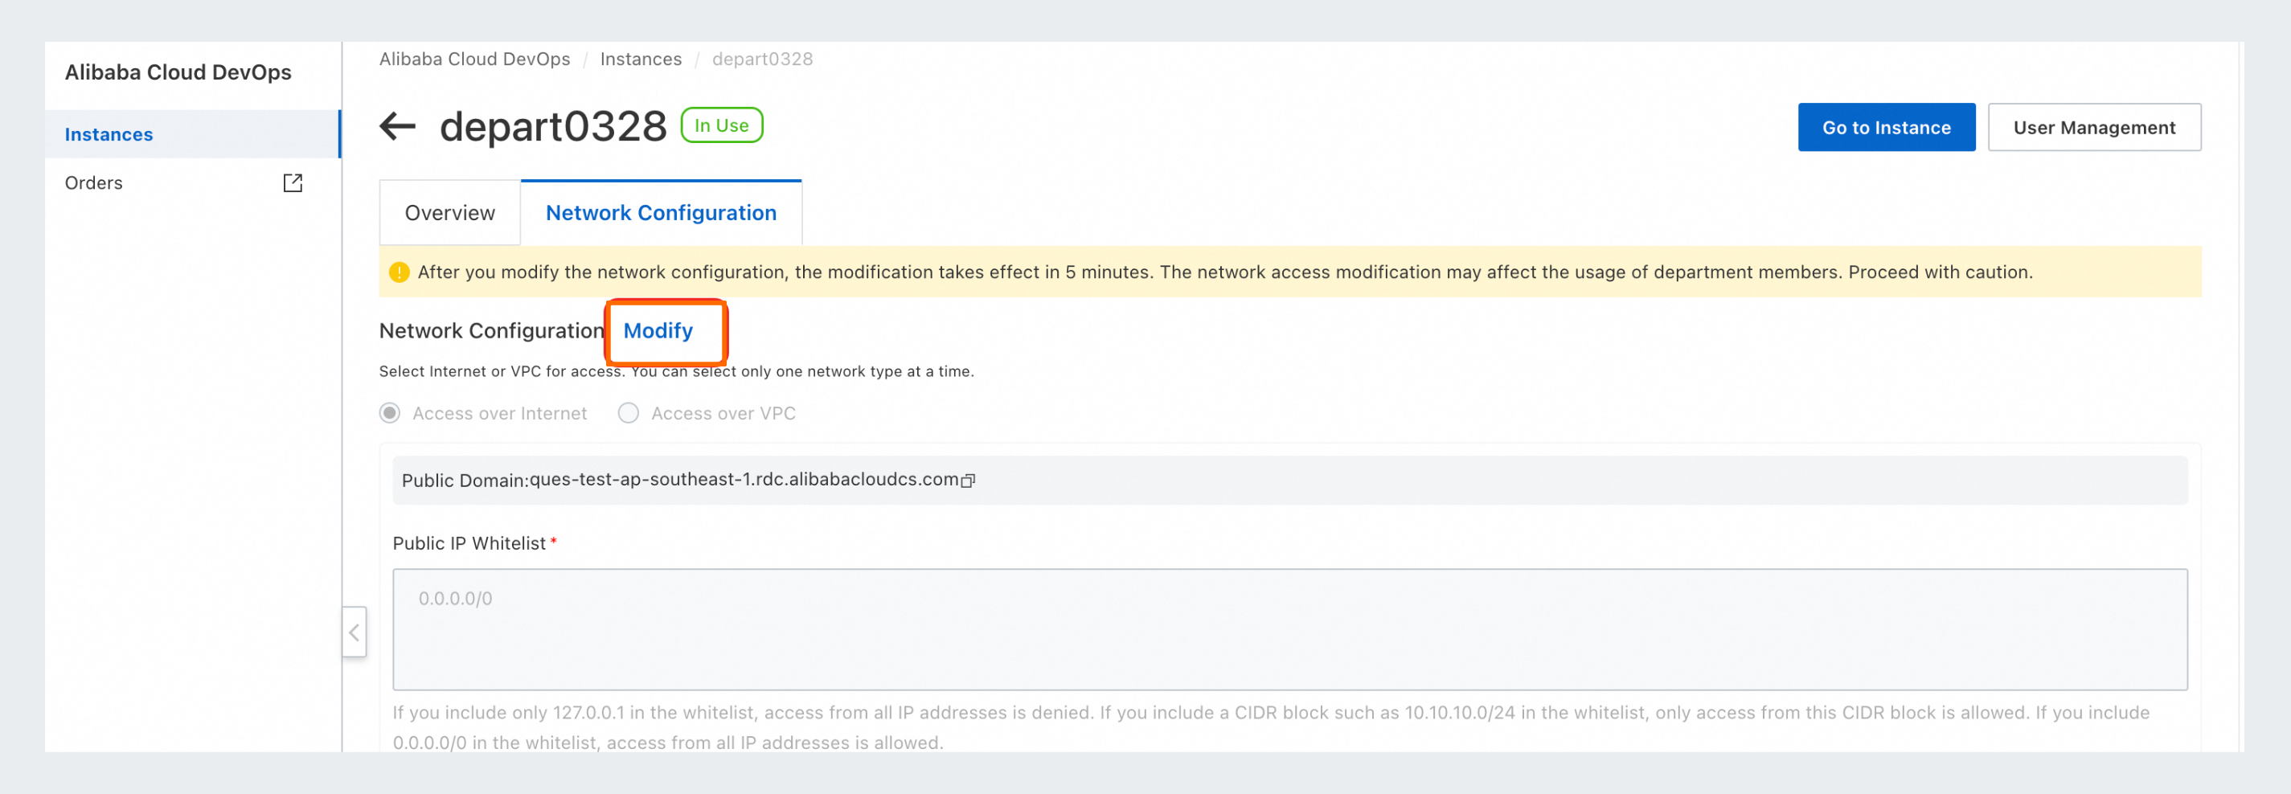2291x794 pixels.
Task: Collapse the sidebar with chevron handle
Action: pyautogui.click(x=354, y=632)
